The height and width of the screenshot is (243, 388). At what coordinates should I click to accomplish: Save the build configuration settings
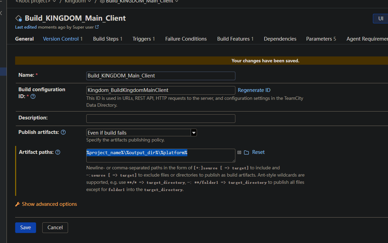coord(25,228)
